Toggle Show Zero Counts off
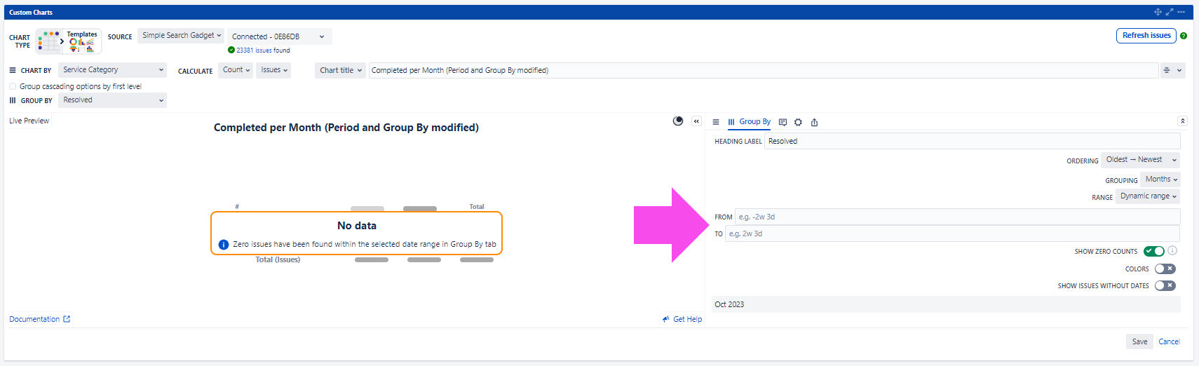The image size is (1199, 366). (x=1153, y=251)
